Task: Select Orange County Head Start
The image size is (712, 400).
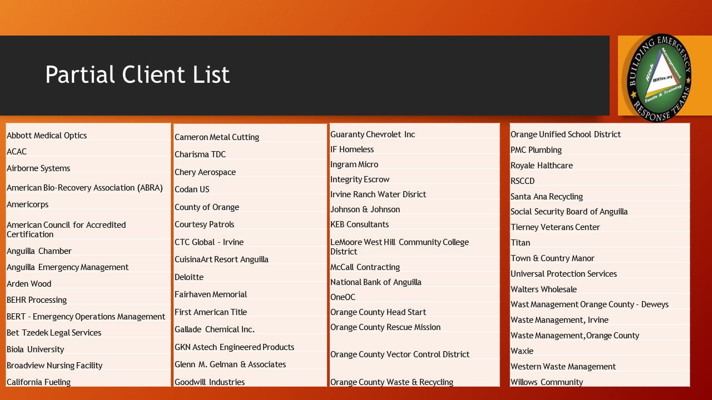Action: 378,312
